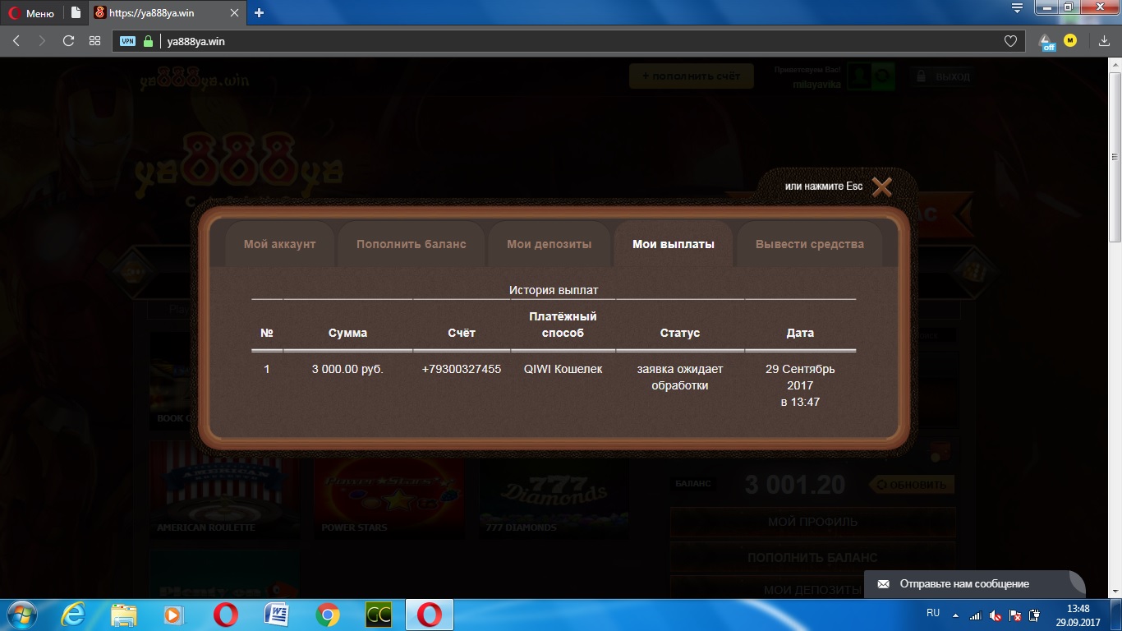The height and width of the screenshot is (631, 1122).
Task: Click the История выплат heading
Action: tap(554, 290)
